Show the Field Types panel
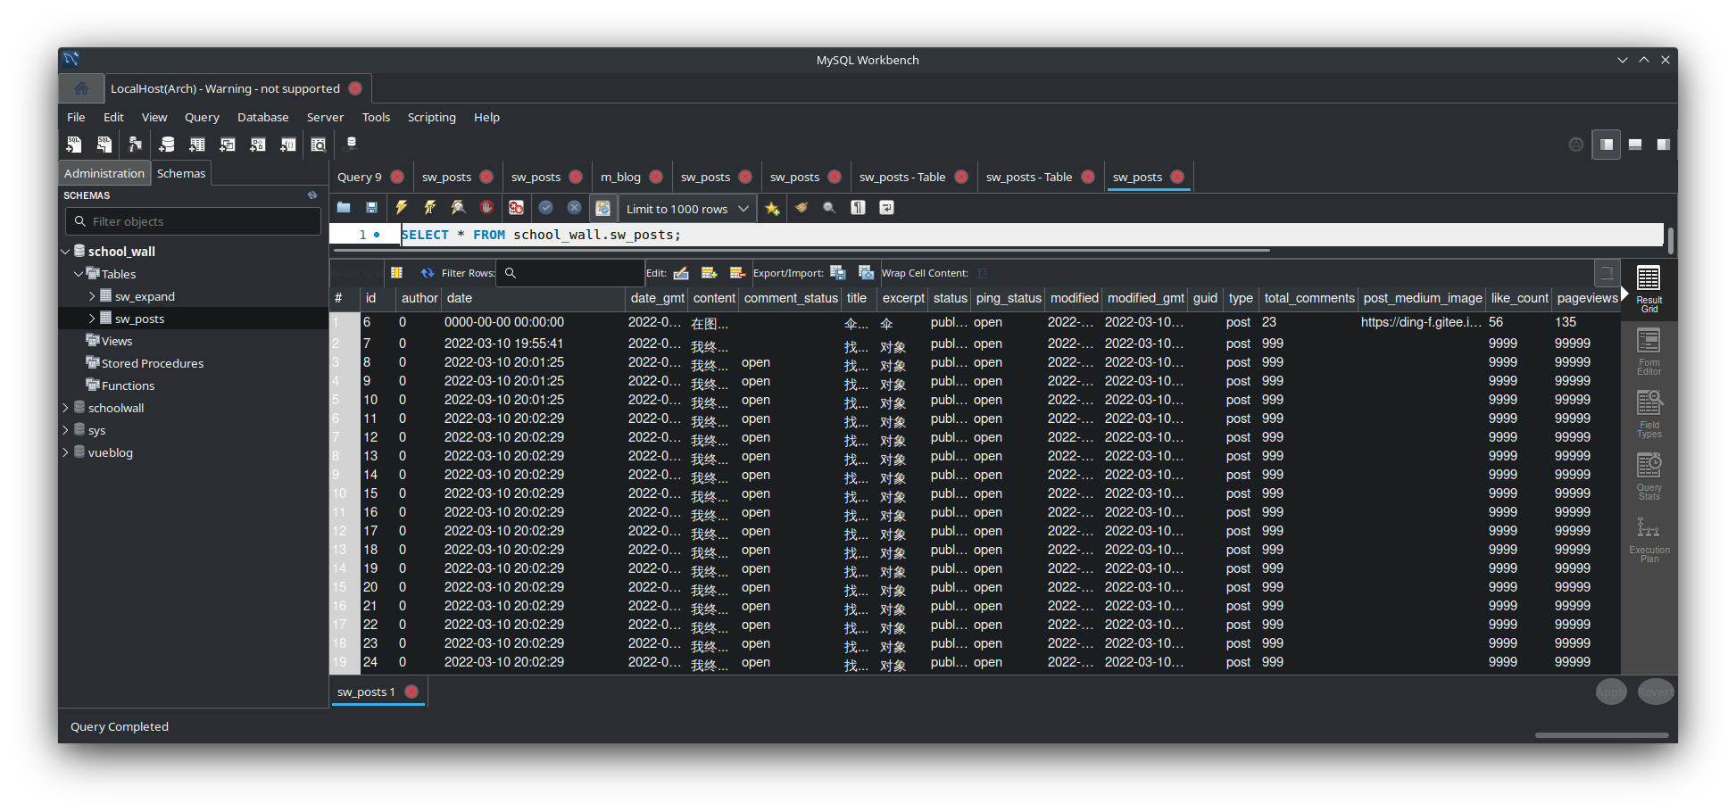The width and height of the screenshot is (1736, 812). (x=1649, y=414)
